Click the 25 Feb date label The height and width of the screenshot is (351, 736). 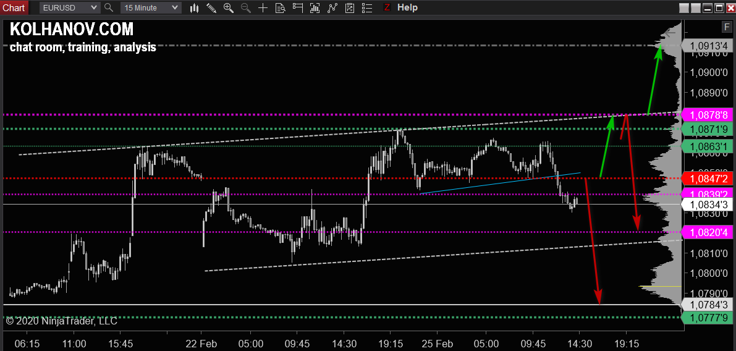tap(438, 343)
